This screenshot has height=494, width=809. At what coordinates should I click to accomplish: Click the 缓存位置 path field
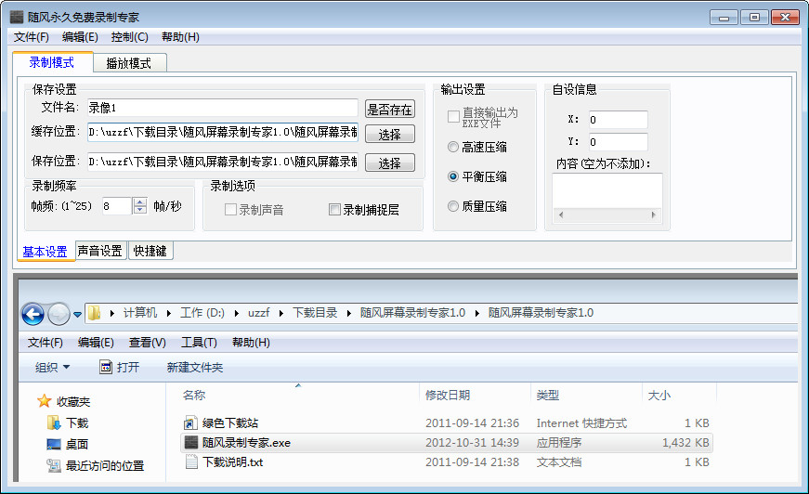click(222, 133)
